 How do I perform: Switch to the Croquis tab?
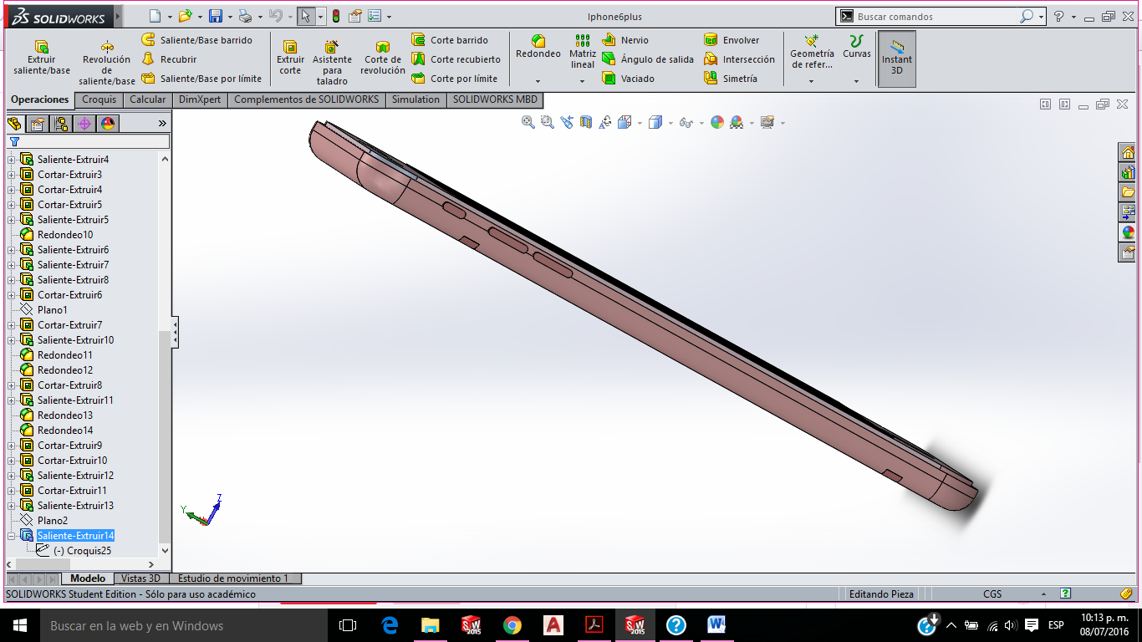tap(99, 99)
